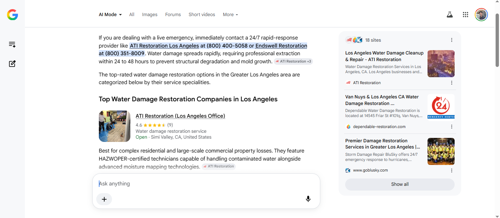The image size is (500, 218).
Task: Open three-dot menu for ATI Restoration source
Action: [452, 83]
